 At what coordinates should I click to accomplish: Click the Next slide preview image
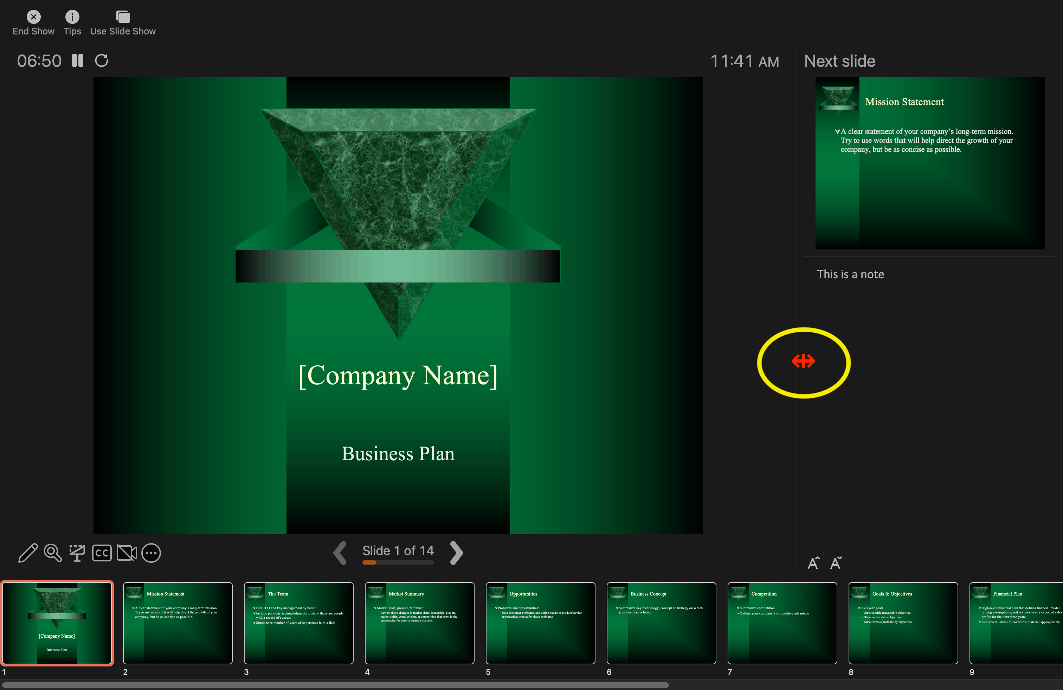click(x=930, y=163)
